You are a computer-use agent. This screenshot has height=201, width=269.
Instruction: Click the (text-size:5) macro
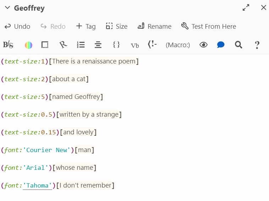24,97
